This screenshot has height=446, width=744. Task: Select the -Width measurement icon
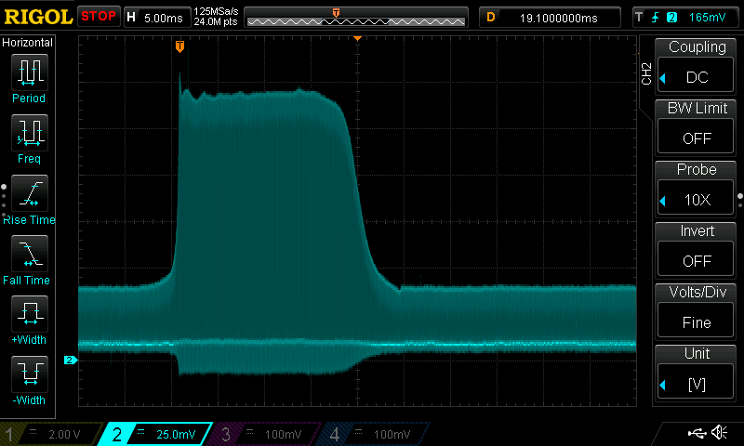(x=28, y=374)
